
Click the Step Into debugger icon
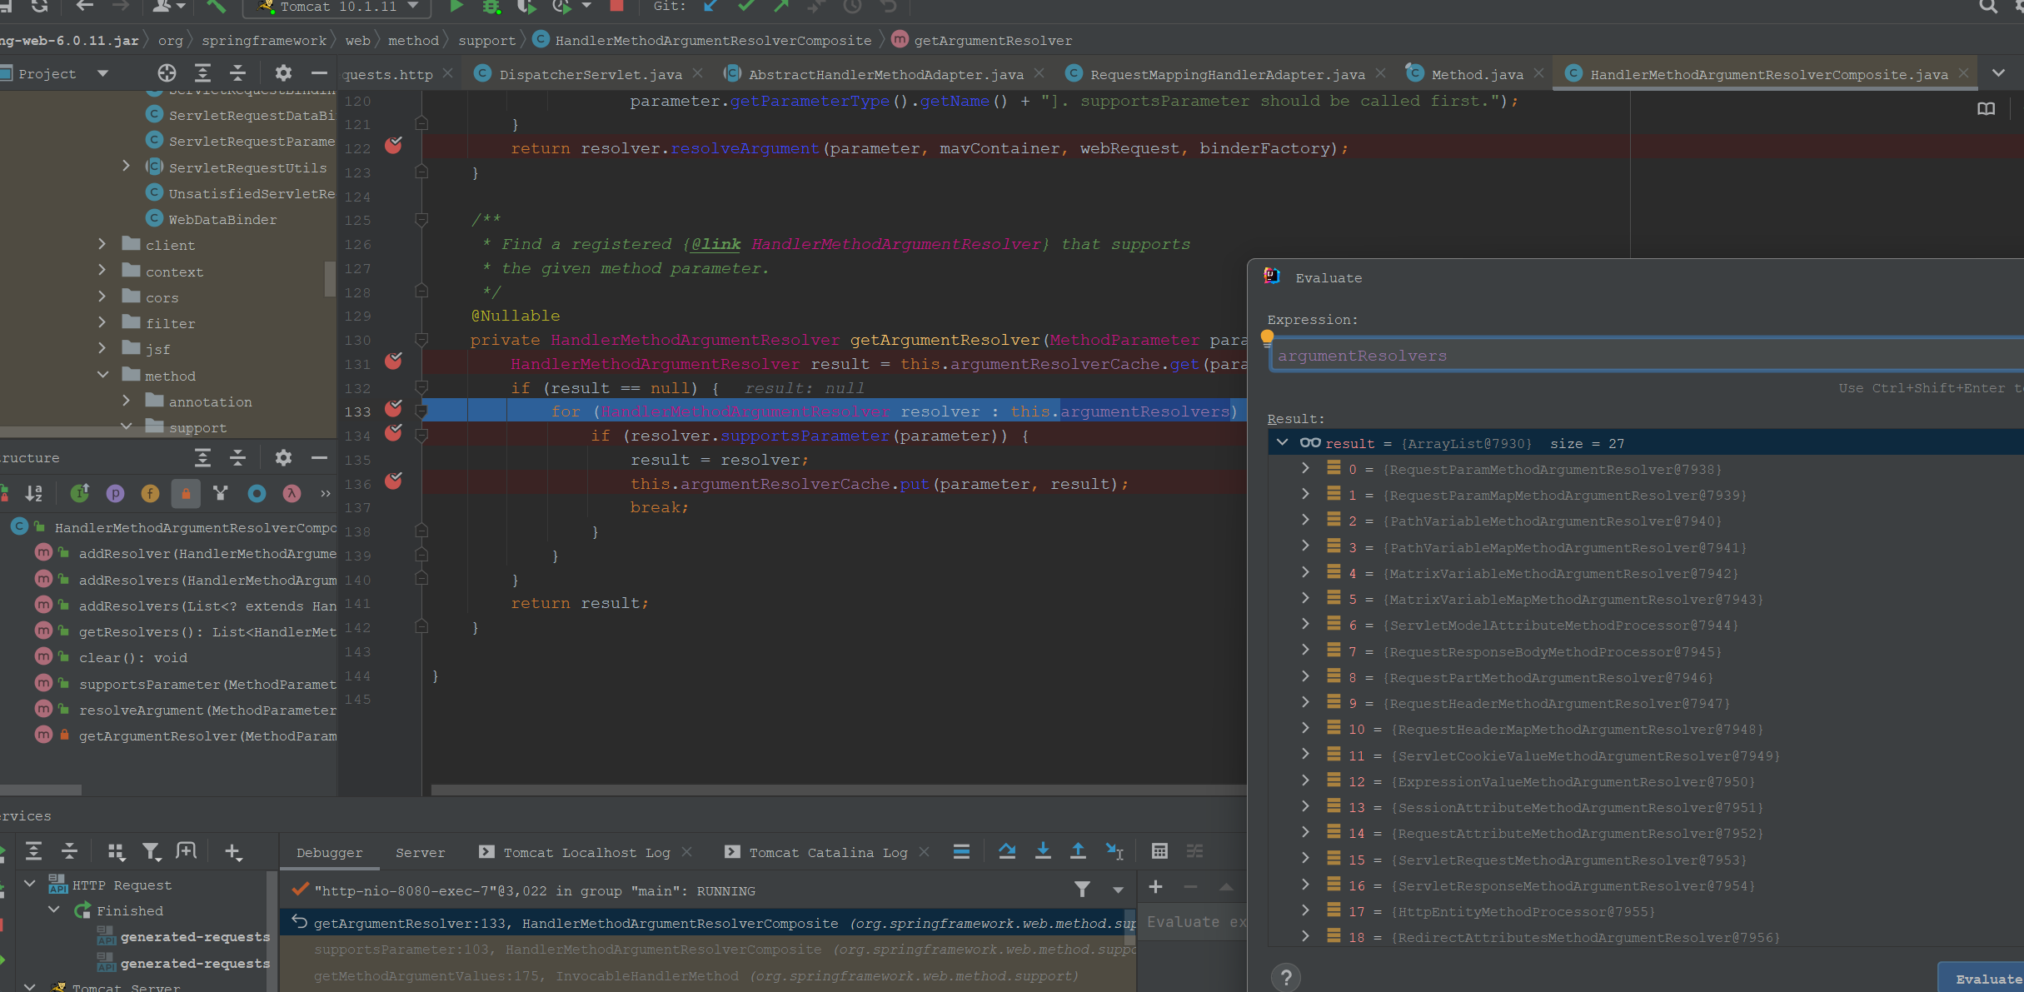1042,851
